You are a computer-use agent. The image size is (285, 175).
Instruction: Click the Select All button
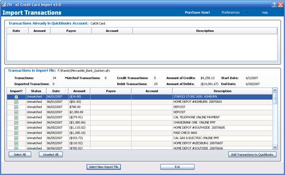tap(20, 154)
